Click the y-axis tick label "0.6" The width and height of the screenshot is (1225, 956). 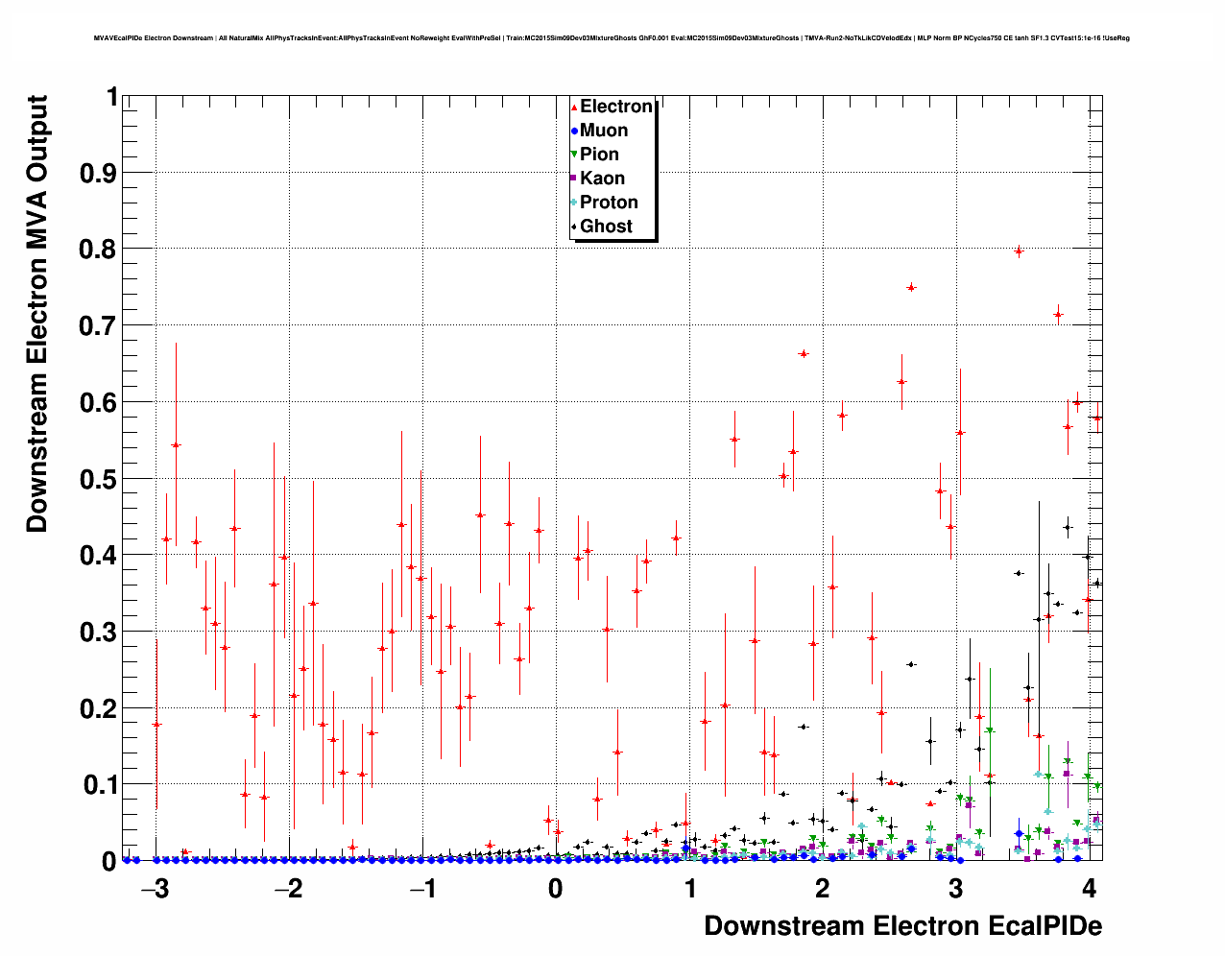tap(100, 403)
